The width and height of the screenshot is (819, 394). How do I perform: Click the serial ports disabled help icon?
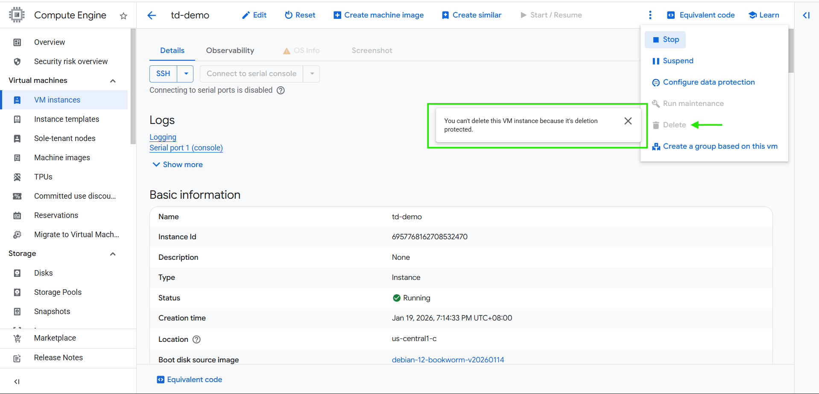click(281, 90)
